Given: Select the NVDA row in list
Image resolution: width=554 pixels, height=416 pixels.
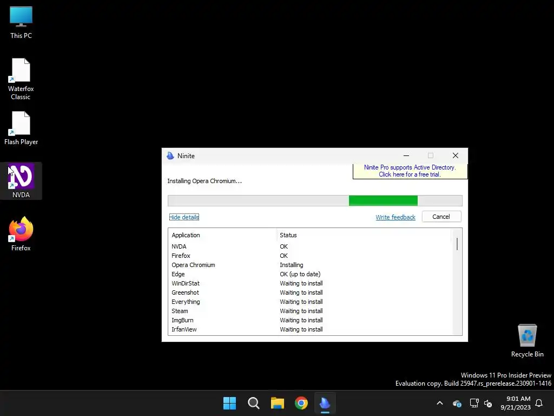Looking at the screenshot, I should tap(310, 246).
